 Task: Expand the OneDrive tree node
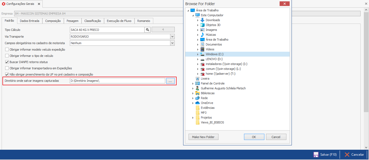pos(193,103)
